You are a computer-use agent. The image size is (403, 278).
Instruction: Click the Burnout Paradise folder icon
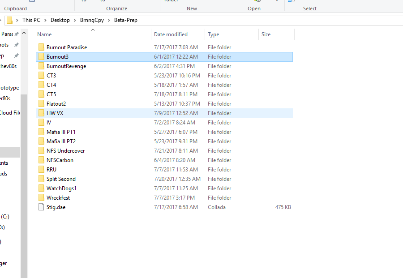(41, 47)
